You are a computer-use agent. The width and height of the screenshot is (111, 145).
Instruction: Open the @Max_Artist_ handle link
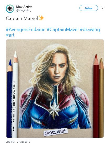point(23,11)
